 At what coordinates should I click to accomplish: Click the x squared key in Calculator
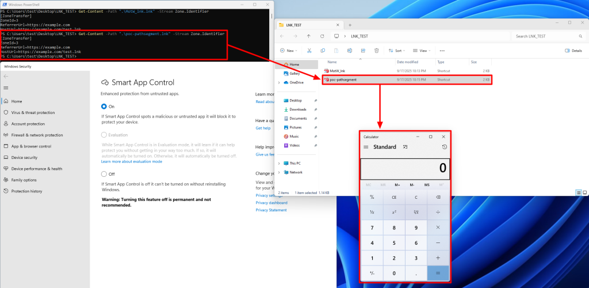(x=394, y=212)
